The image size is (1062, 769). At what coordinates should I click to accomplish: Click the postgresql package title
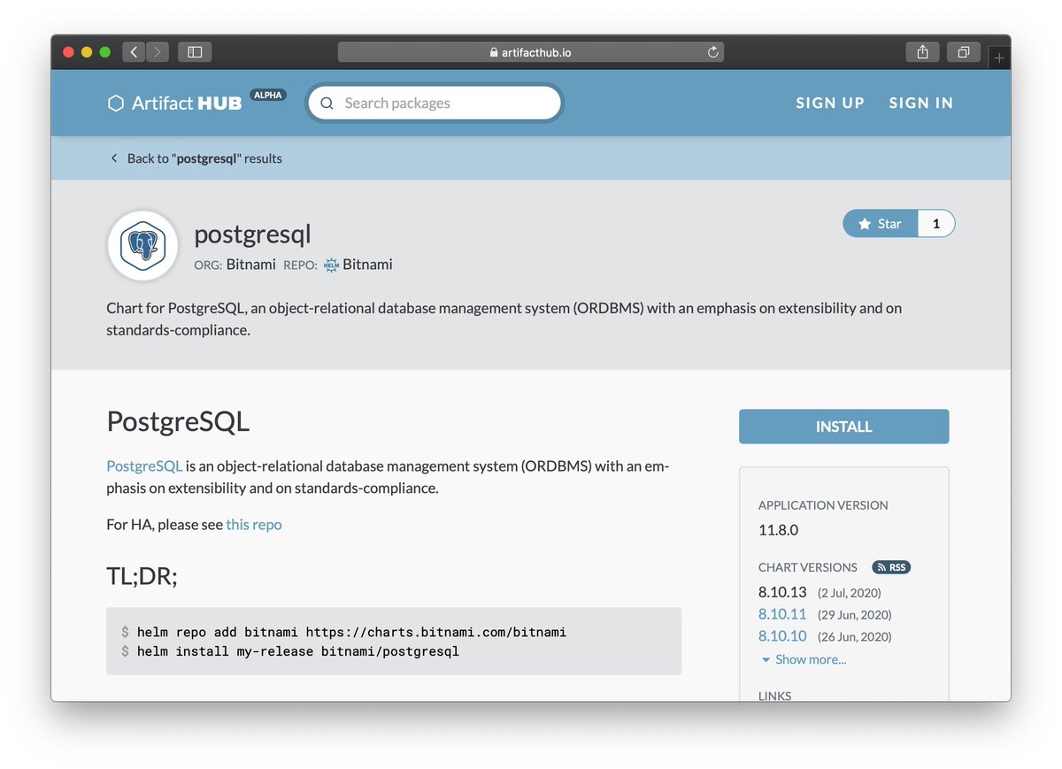pyautogui.click(x=252, y=235)
